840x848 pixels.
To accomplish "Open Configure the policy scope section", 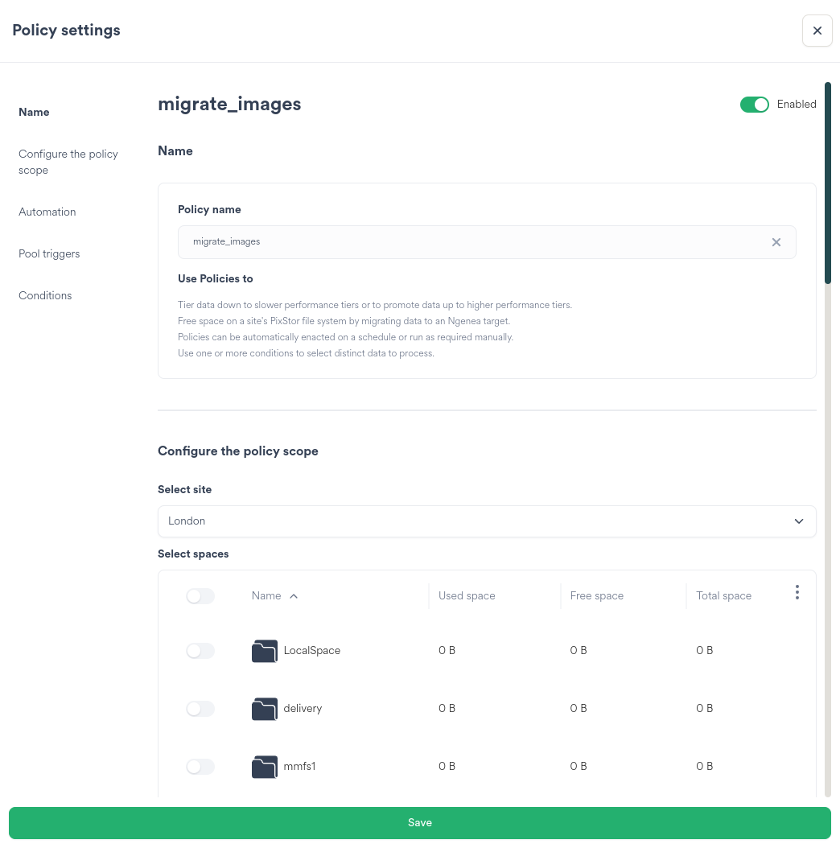I will coord(68,162).
